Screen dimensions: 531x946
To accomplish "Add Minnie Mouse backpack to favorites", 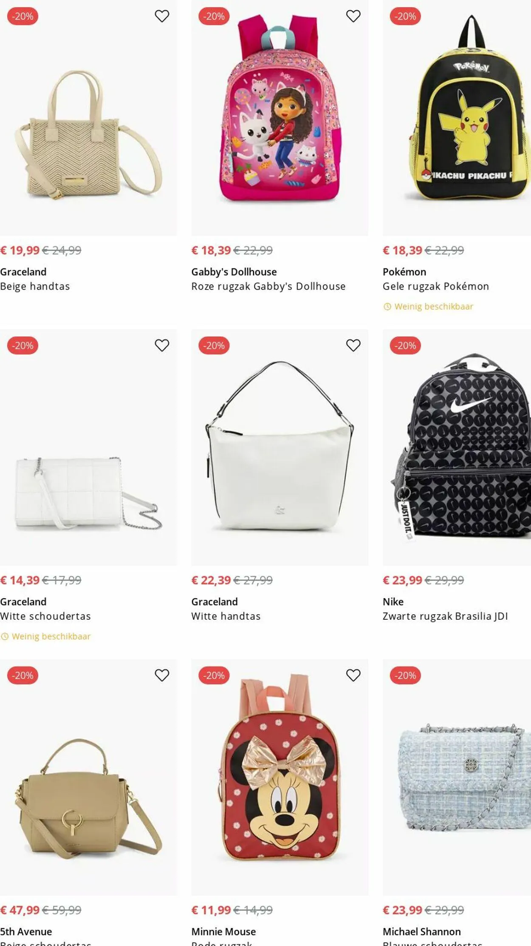I will coord(353,675).
